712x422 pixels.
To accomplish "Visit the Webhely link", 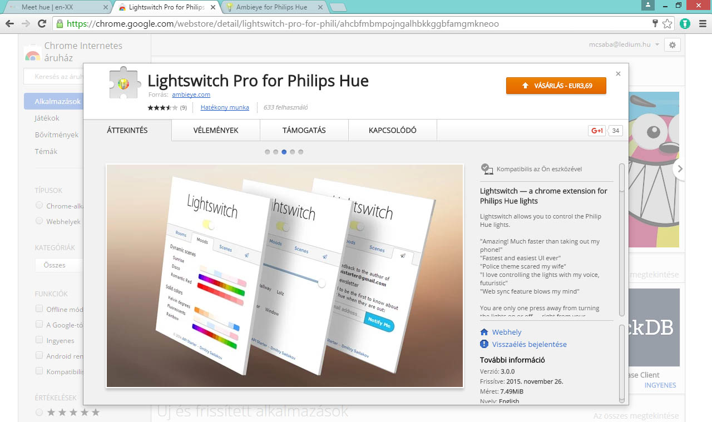I will pyautogui.click(x=507, y=332).
